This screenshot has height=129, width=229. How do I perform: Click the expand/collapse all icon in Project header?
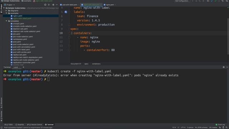(49, 5)
